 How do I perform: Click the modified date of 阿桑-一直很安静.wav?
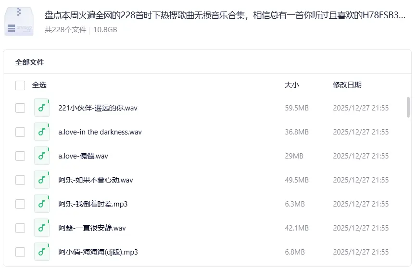tap(361, 228)
